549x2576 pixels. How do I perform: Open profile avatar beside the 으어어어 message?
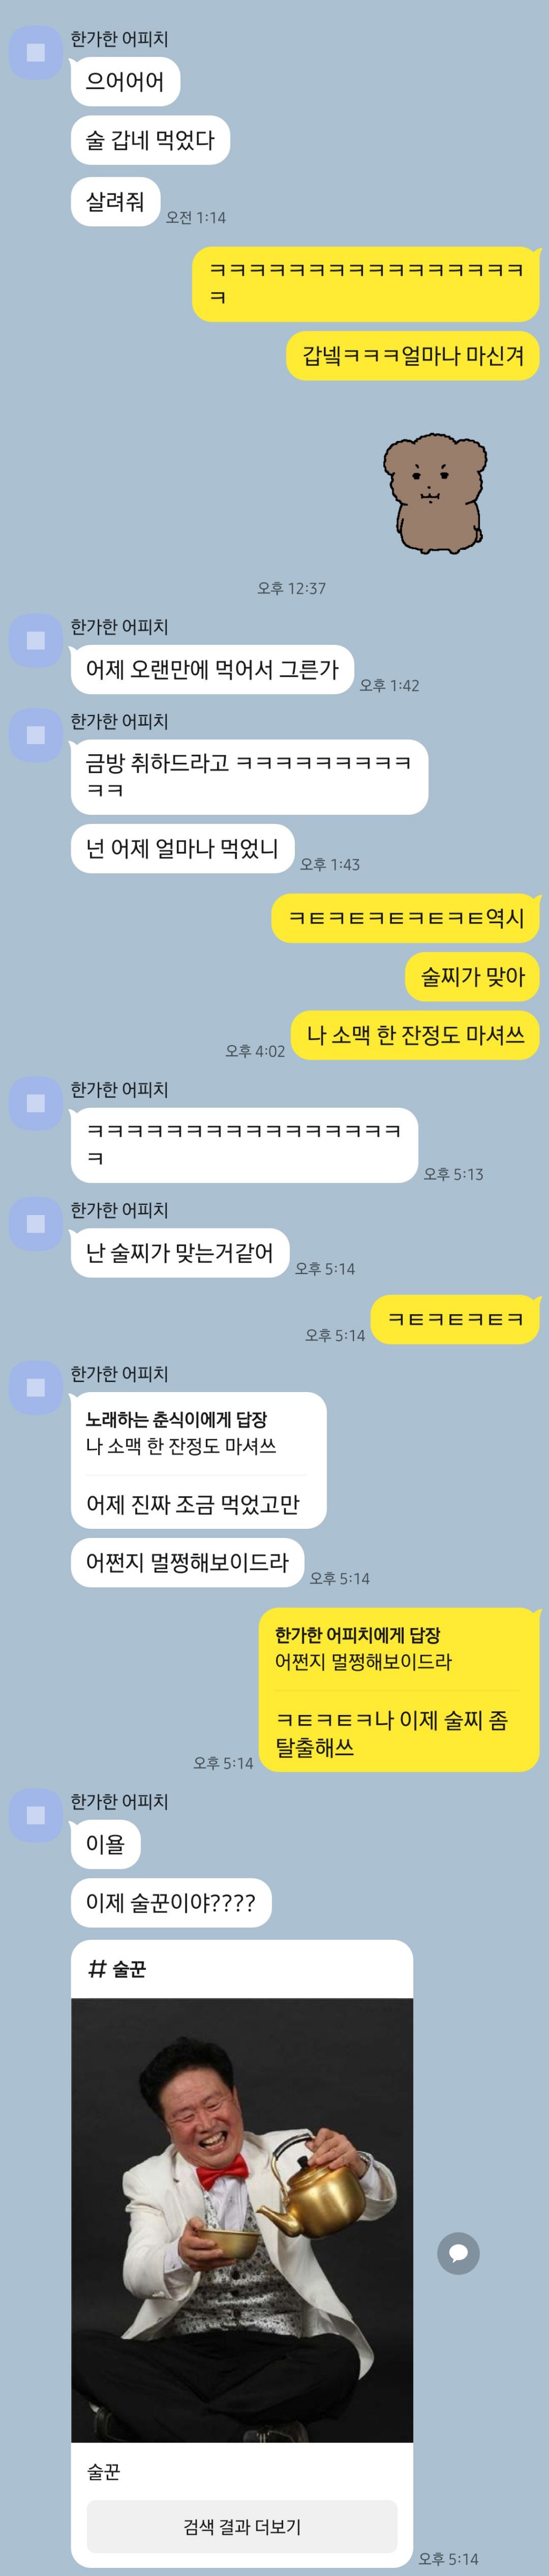(x=36, y=53)
